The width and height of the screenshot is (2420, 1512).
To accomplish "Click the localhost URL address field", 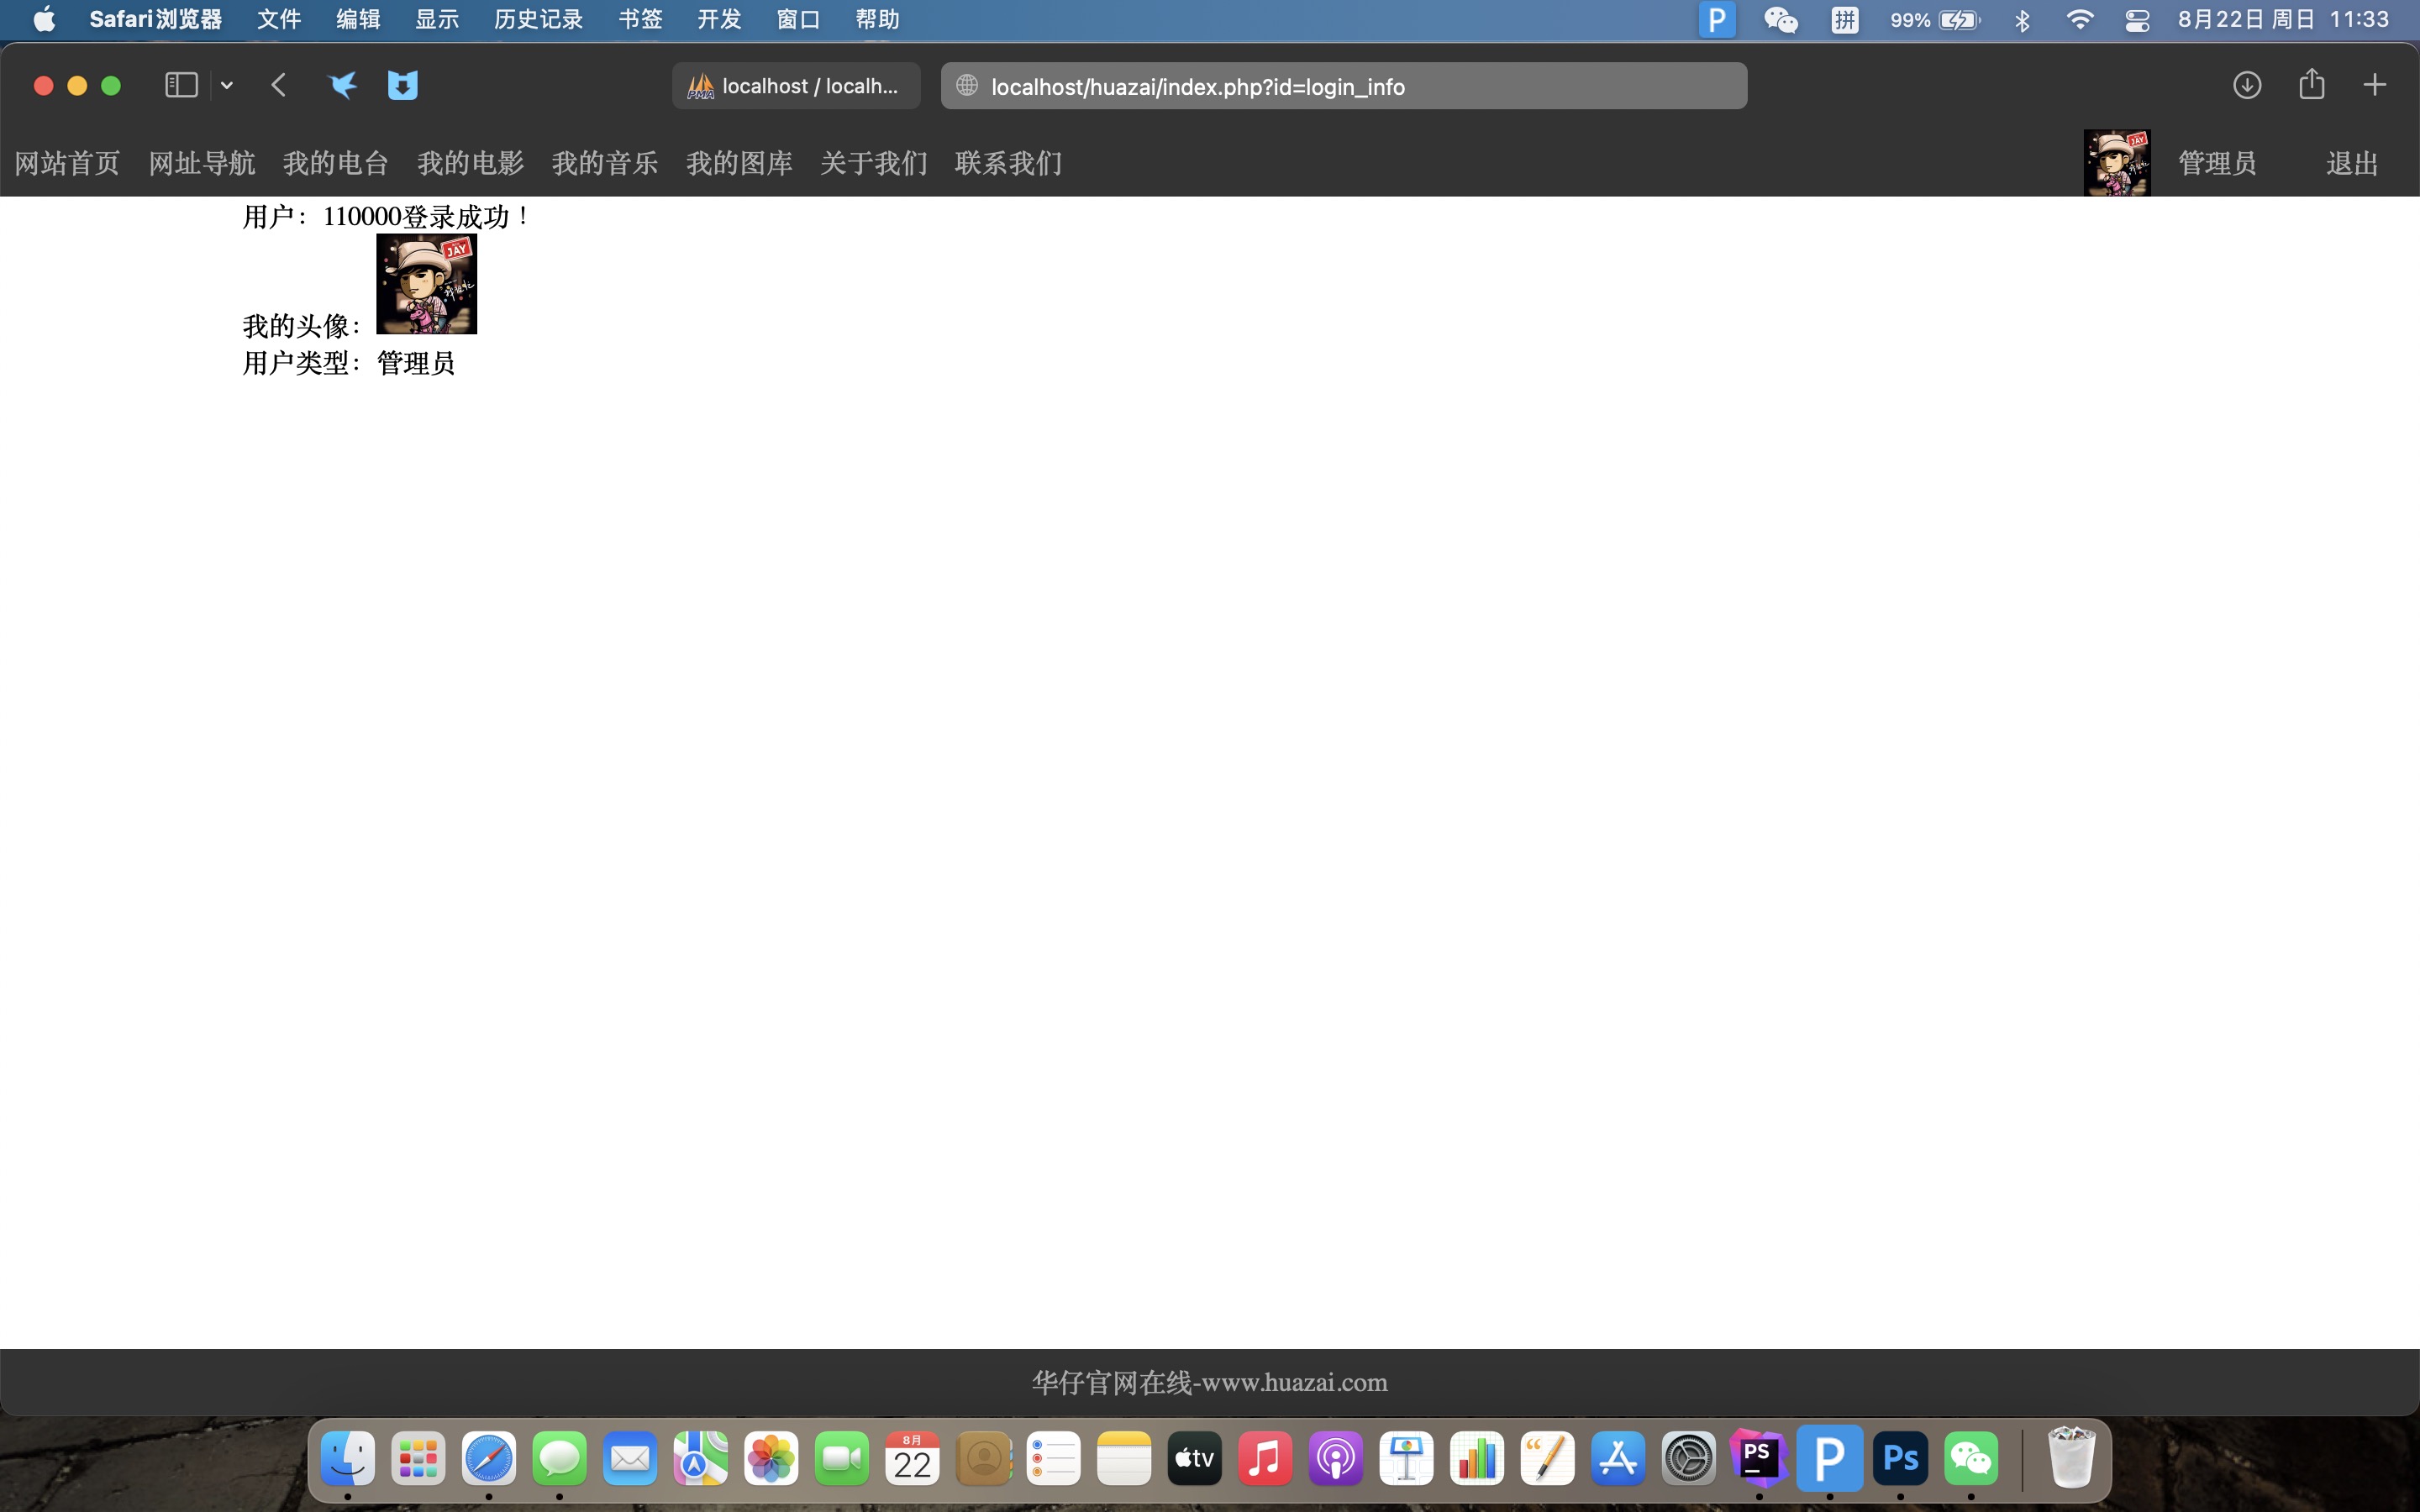I will [1343, 87].
